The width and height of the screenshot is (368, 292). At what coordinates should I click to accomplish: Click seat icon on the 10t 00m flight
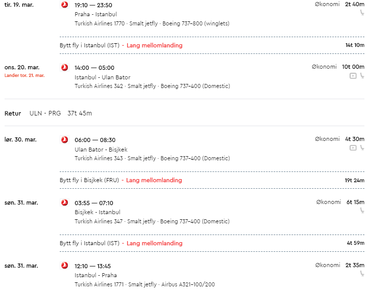click(x=362, y=76)
